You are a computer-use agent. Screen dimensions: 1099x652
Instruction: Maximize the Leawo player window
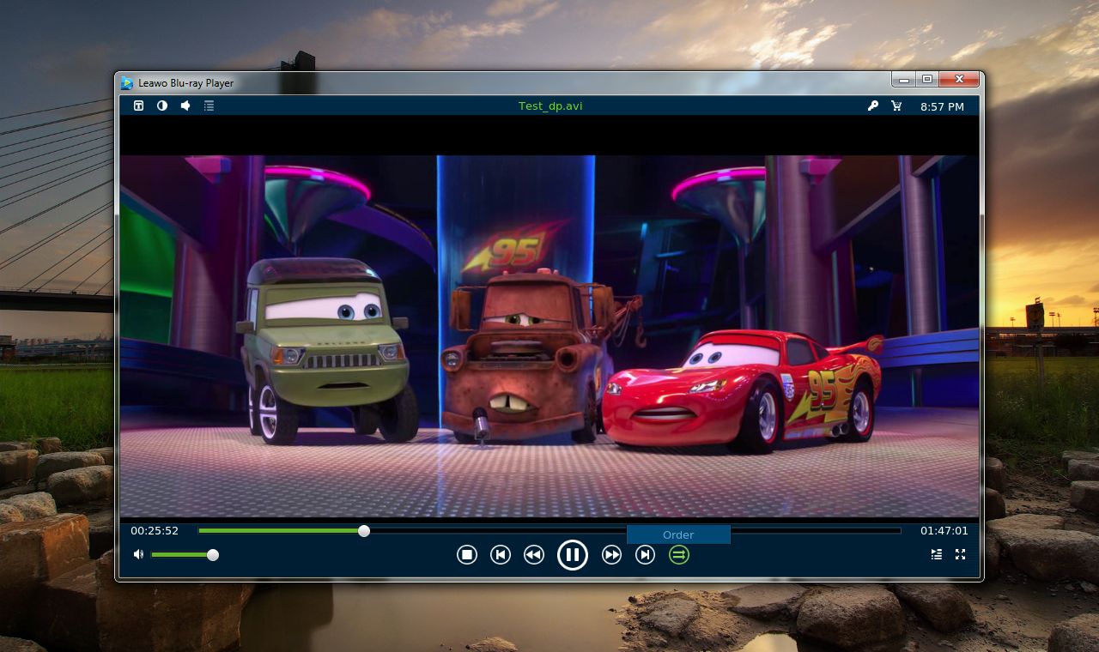pyautogui.click(x=926, y=79)
